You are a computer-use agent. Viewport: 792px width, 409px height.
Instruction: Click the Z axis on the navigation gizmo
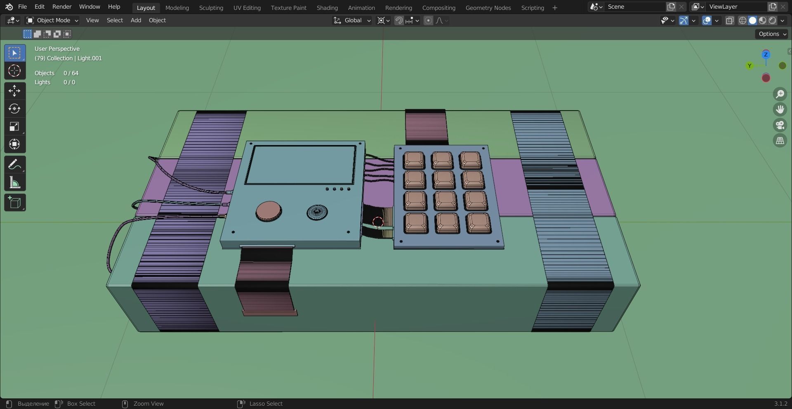click(766, 54)
